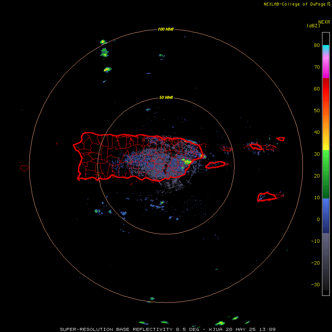Click the Super-Resolution Base Reflectivity caption
This screenshot has width=332, height=332.
(x=168, y=329)
